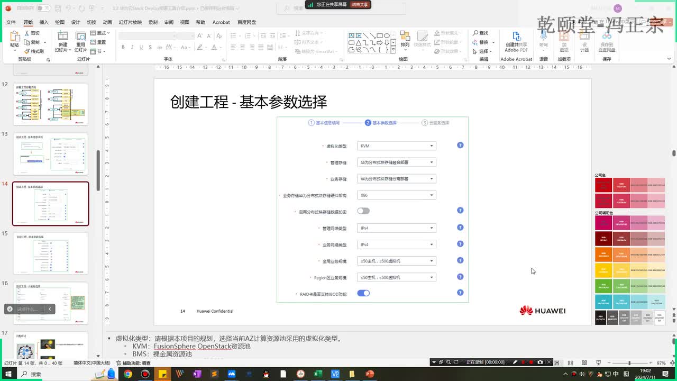Click the Paste (粘贴) icon
Image resolution: width=677 pixels, height=381 pixels.
tap(14, 36)
